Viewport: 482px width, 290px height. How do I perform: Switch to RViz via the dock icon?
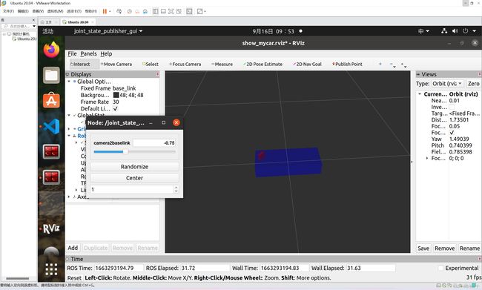51,228
